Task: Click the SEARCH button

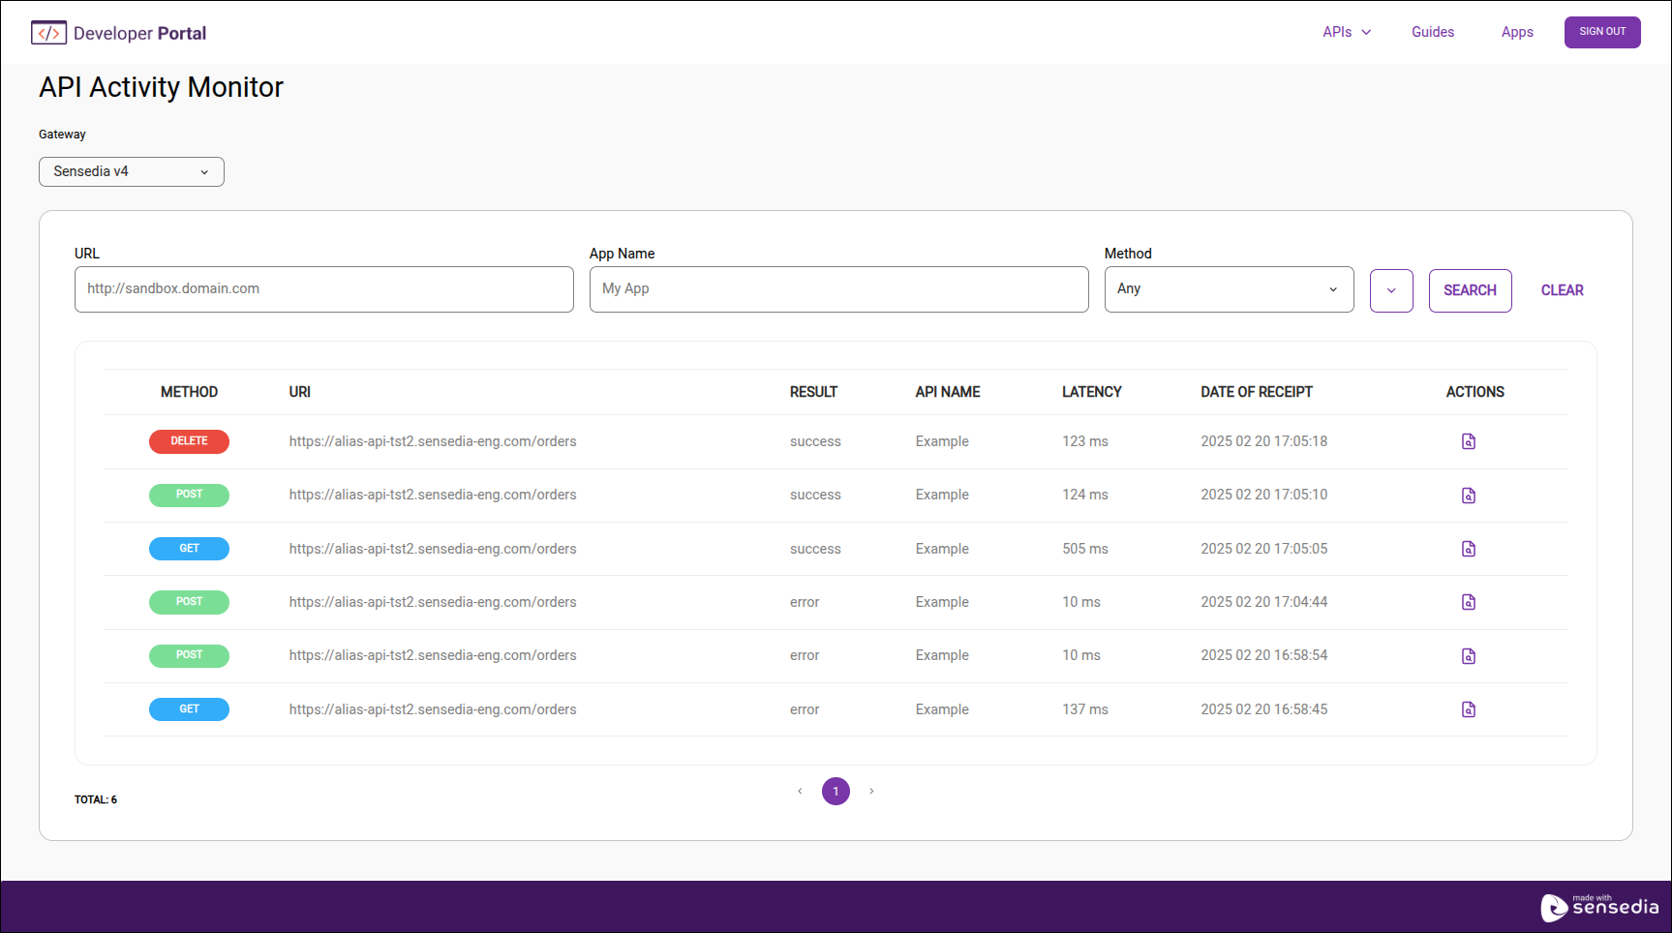Action: coord(1470,290)
